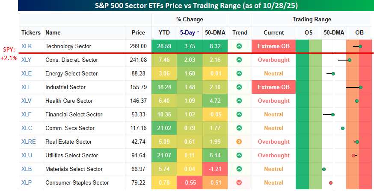
Task: Click the XLY uptrend arrow icon
Action: (x=239, y=60)
